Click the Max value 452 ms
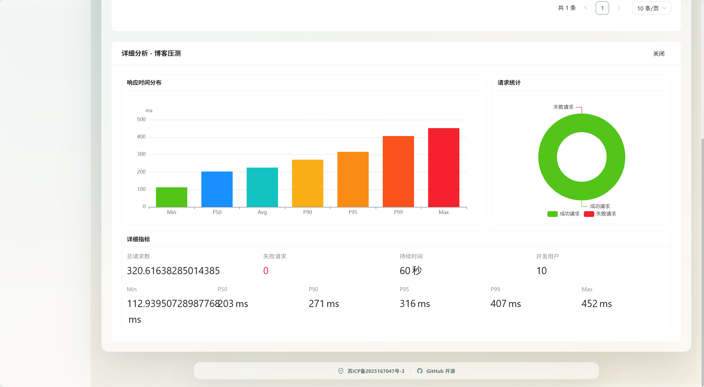This screenshot has height=387, width=704. pos(597,303)
